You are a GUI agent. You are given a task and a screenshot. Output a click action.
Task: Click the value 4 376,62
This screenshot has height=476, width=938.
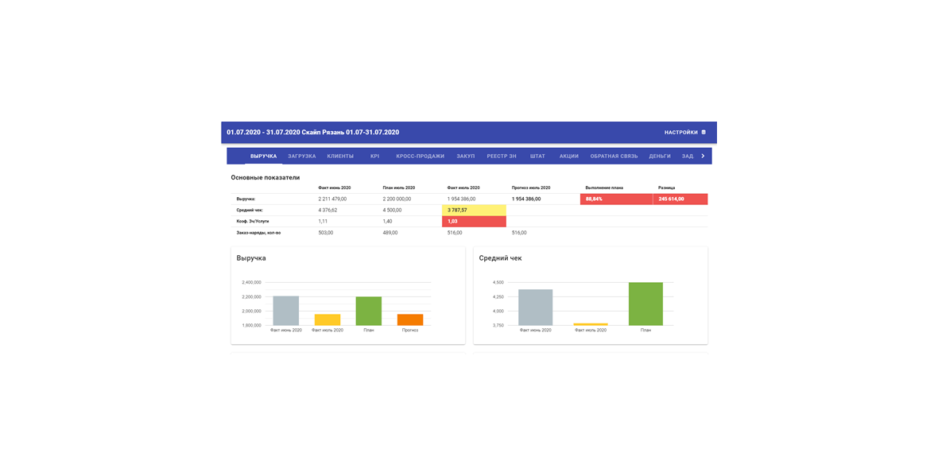[328, 211]
